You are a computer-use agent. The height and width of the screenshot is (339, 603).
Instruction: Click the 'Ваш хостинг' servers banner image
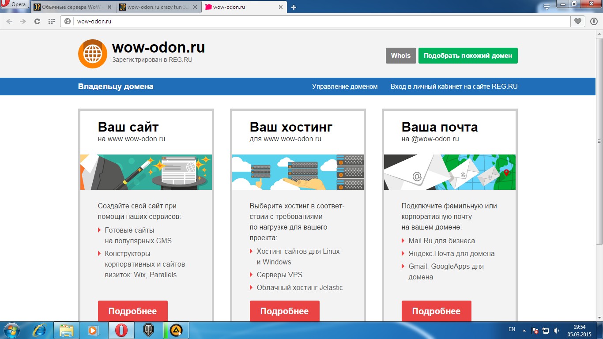298,172
